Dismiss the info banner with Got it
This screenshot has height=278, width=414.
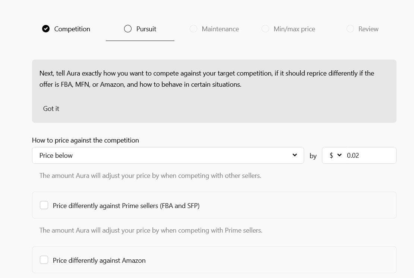coord(51,109)
